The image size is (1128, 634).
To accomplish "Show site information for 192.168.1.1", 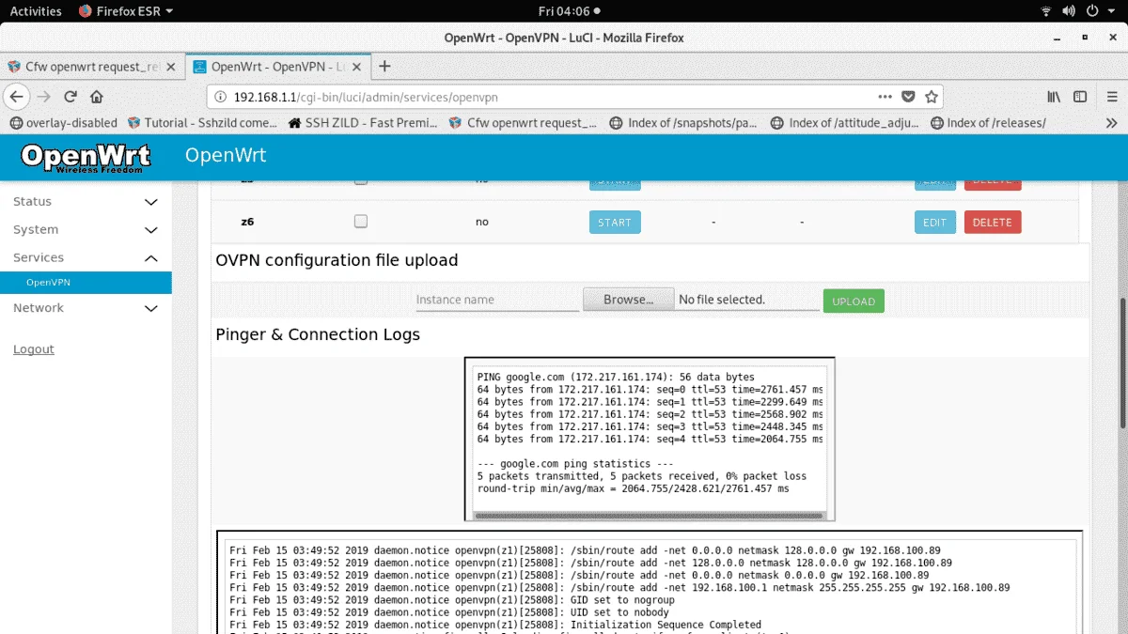I will pos(220,97).
